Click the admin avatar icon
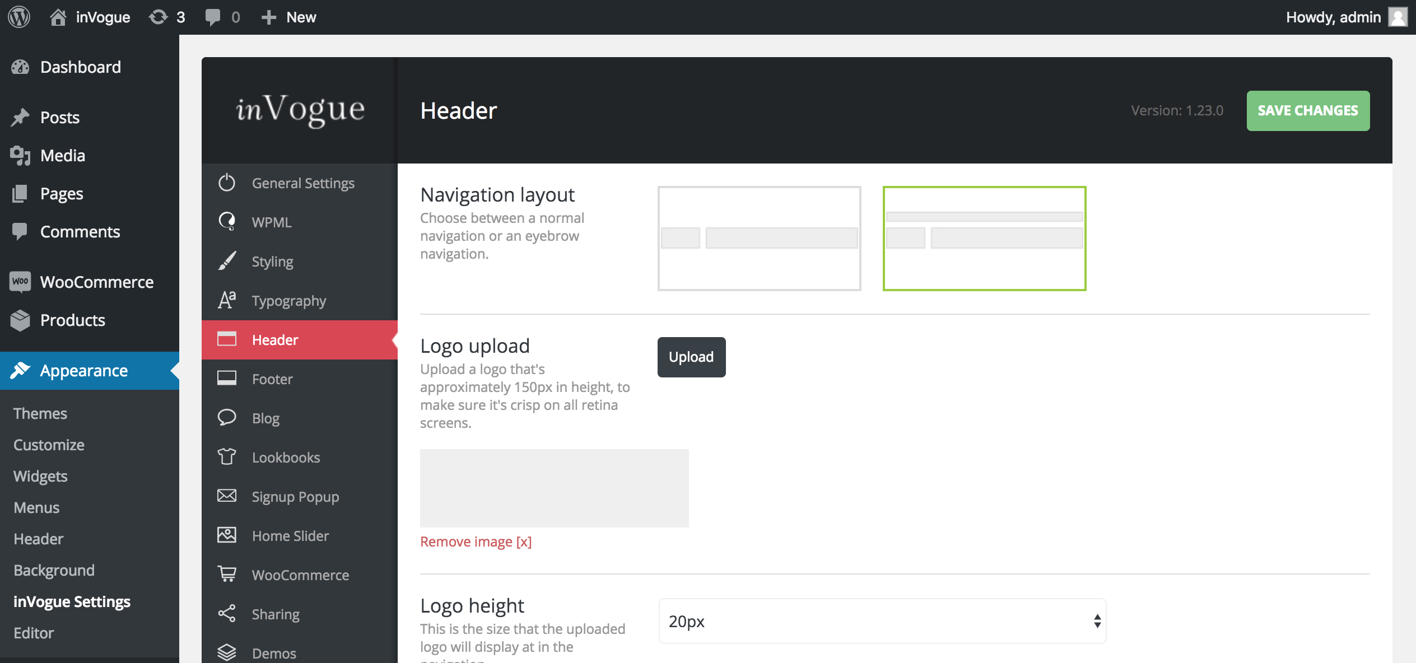 (1398, 17)
